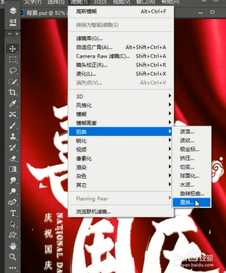Choose 自适应广角(A)... filter
The width and height of the screenshot is (226, 273).
tap(121, 47)
